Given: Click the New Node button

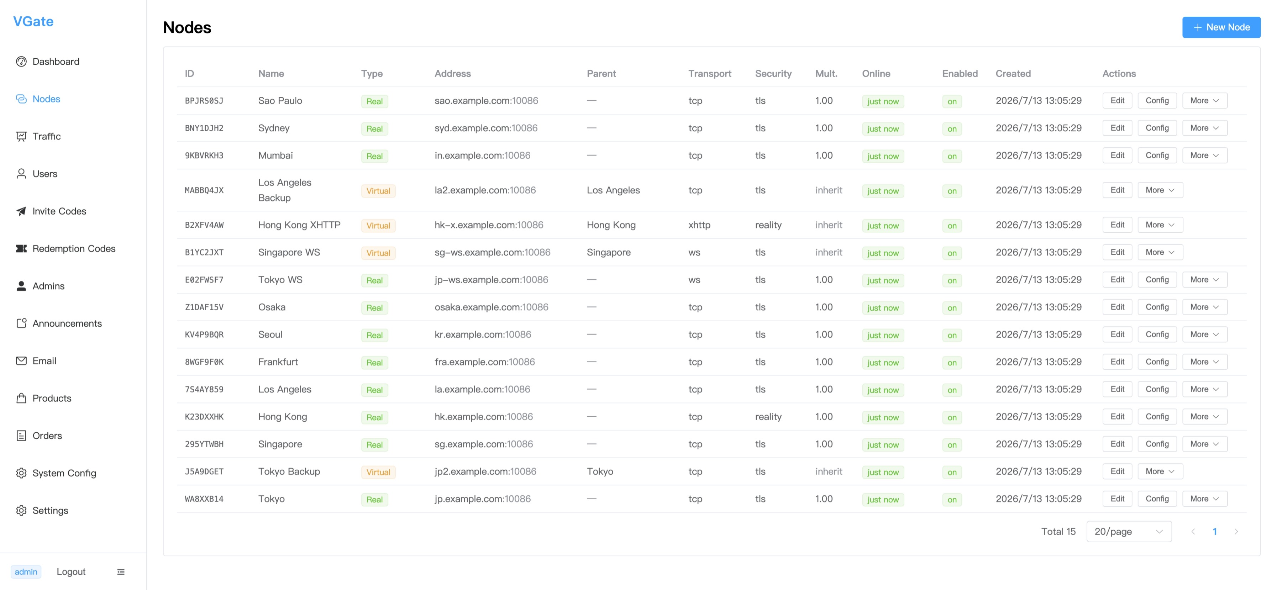Looking at the screenshot, I should click(x=1221, y=27).
